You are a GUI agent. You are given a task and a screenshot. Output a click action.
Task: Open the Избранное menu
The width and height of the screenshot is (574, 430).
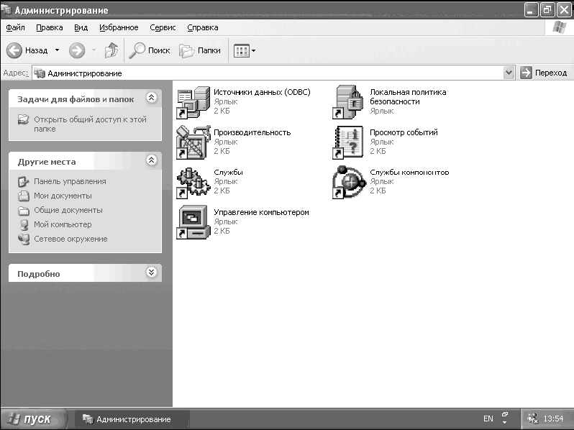119,27
